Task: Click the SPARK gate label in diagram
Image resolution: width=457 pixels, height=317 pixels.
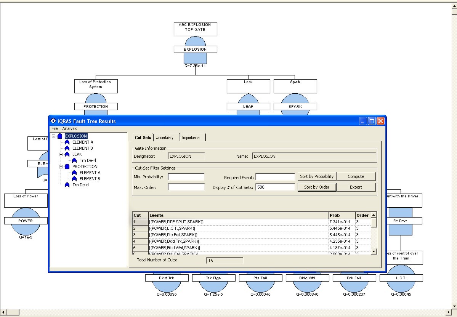Action: pyautogui.click(x=295, y=107)
